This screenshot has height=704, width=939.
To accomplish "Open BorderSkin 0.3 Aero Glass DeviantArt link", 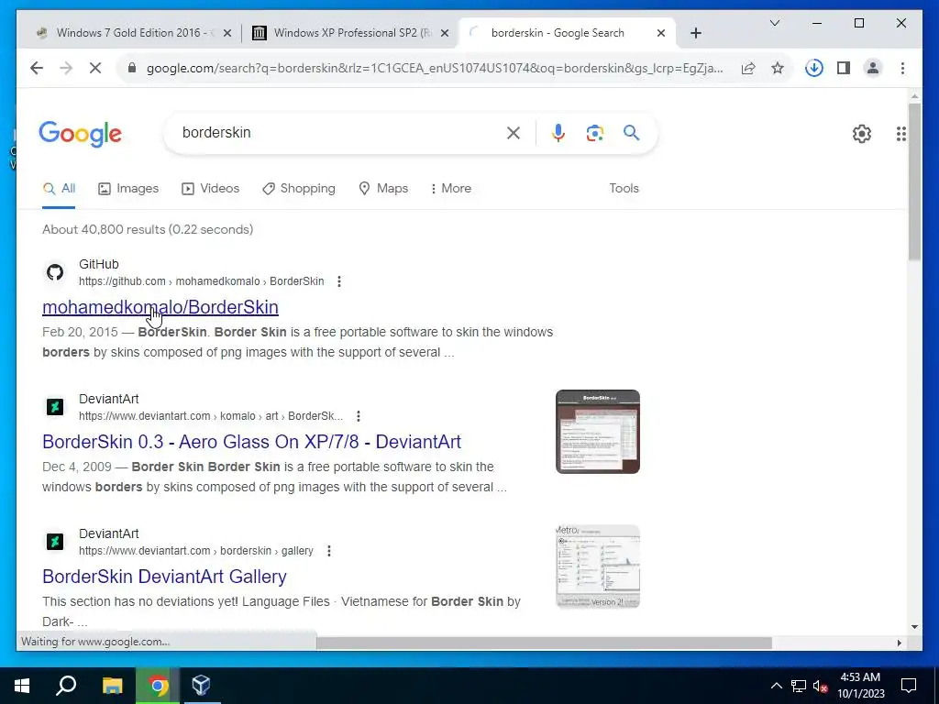I will 251,442.
